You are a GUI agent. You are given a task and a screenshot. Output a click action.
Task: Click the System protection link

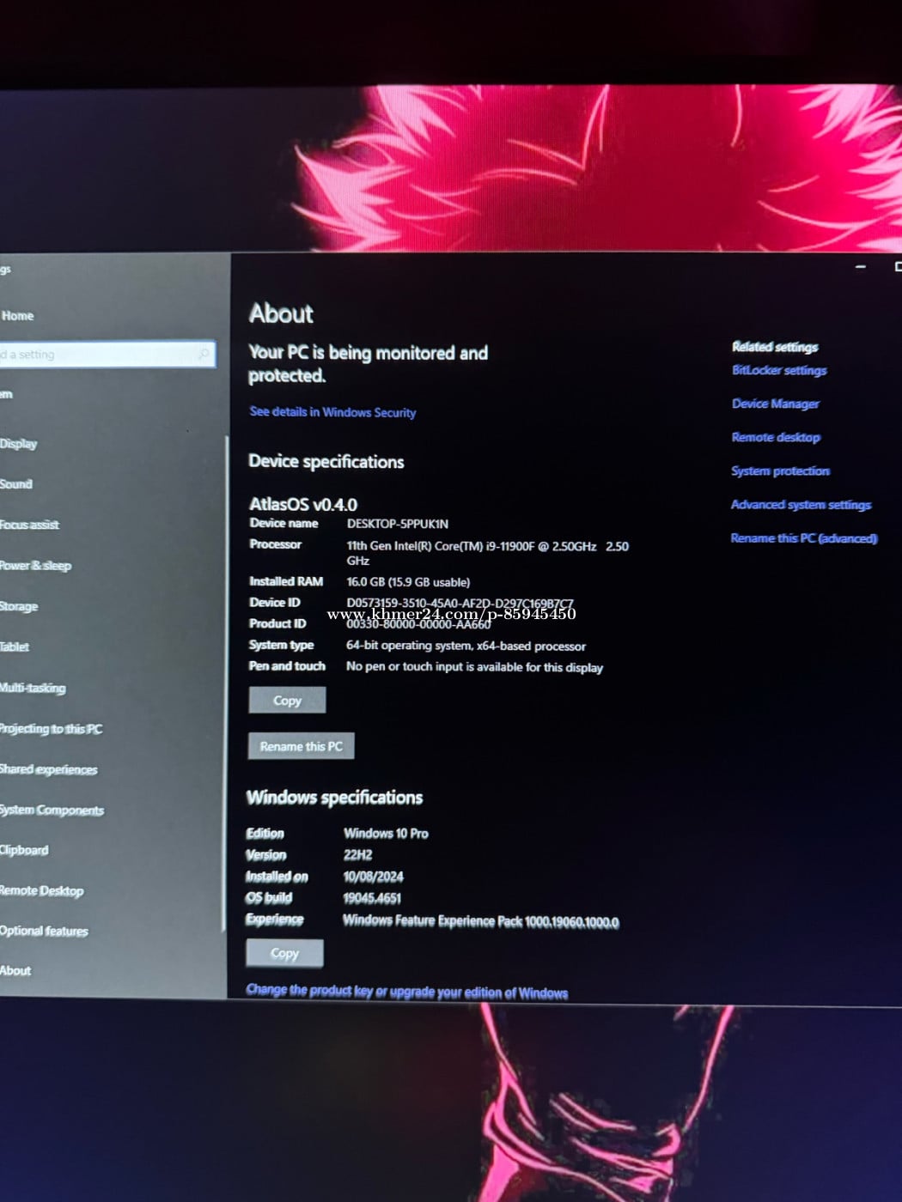[x=780, y=471]
